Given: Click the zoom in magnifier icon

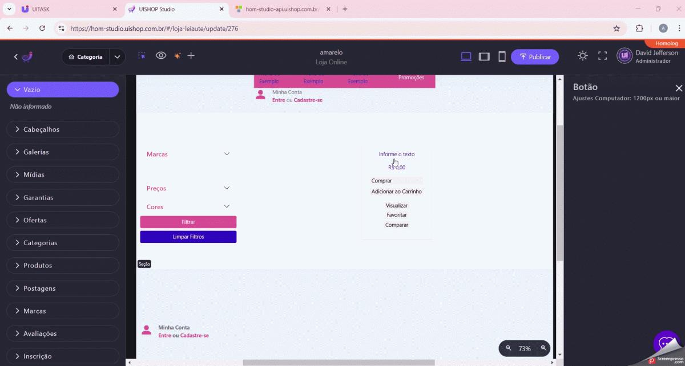Looking at the screenshot, I should [543, 348].
